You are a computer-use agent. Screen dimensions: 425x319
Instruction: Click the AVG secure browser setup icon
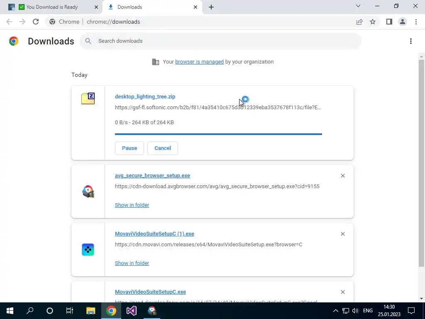click(x=88, y=191)
